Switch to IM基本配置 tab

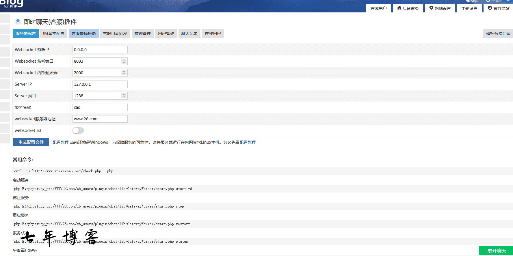pyautogui.click(x=54, y=33)
